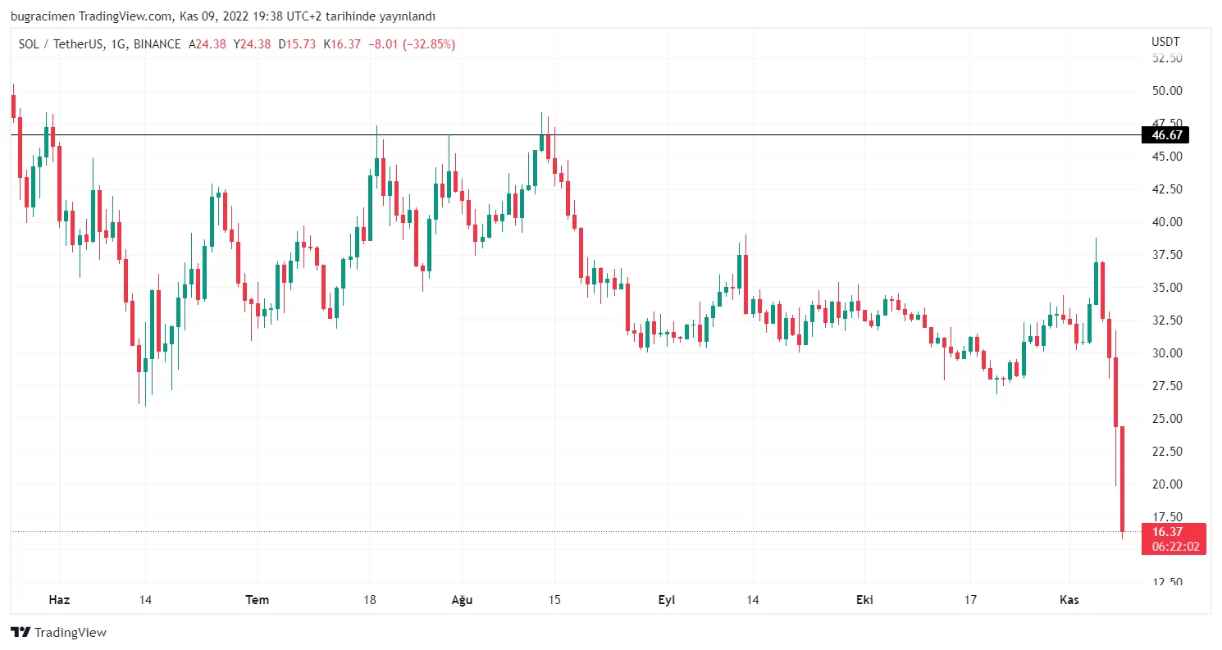This screenshot has width=1222, height=650.
Task: Click the TradingView logo icon
Action: (x=21, y=632)
